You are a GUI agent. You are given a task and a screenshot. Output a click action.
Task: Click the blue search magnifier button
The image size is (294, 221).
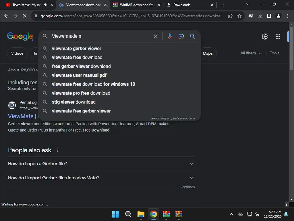(x=192, y=36)
